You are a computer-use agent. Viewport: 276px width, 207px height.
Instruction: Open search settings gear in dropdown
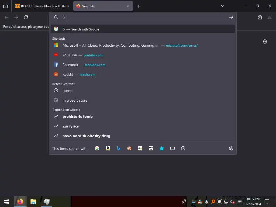pyautogui.click(x=231, y=149)
